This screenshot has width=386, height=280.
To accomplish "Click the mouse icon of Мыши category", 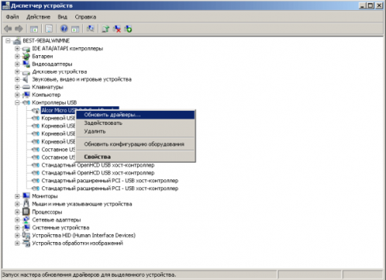I will click(26, 204).
